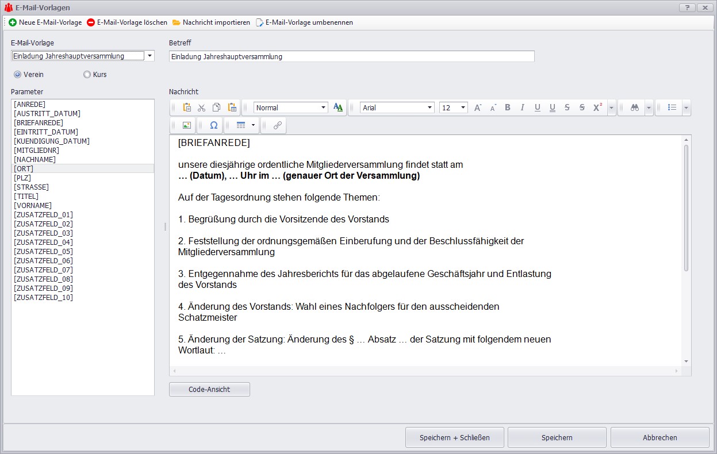Click E-Mail-Vorlage löschen in the toolbar
Screen dimensions: 717x454
tap(127, 22)
